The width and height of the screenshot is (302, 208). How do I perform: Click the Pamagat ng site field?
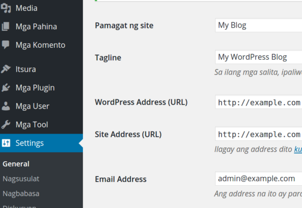point(258,25)
